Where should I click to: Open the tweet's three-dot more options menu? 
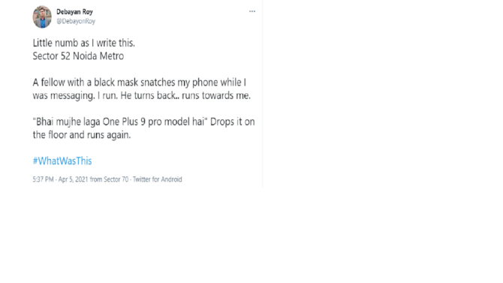pyautogui.click(x=252, y=11)
